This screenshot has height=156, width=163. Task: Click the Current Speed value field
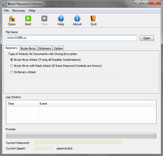click(43, 148)
